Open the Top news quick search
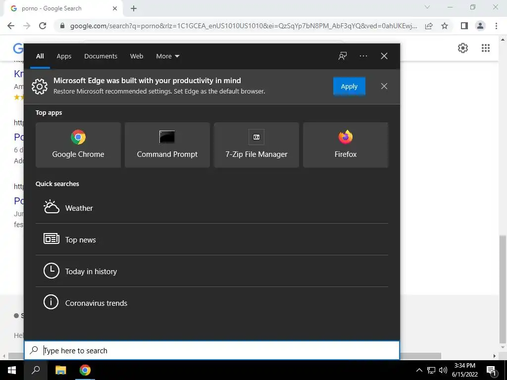 click(212, 239)
